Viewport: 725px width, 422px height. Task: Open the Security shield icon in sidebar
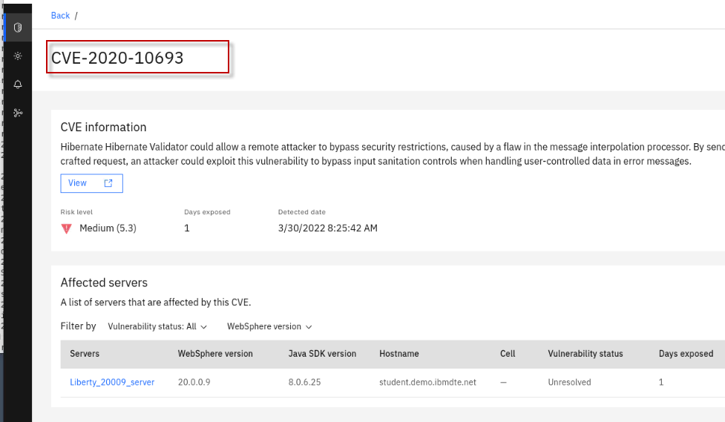[18, 27]
